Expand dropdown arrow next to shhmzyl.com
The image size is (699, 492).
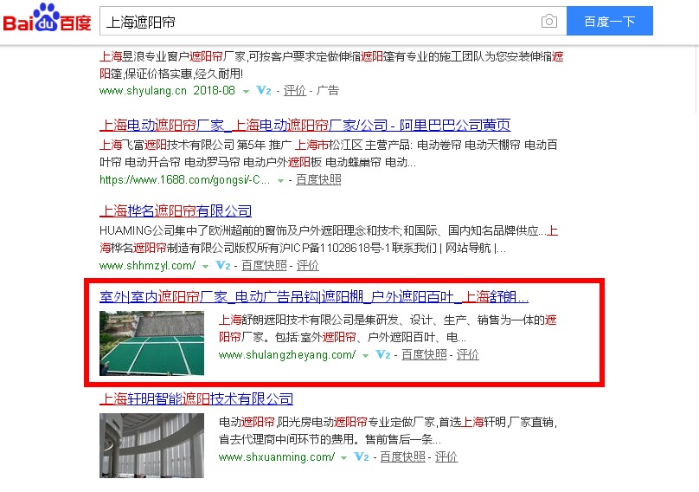205,267
